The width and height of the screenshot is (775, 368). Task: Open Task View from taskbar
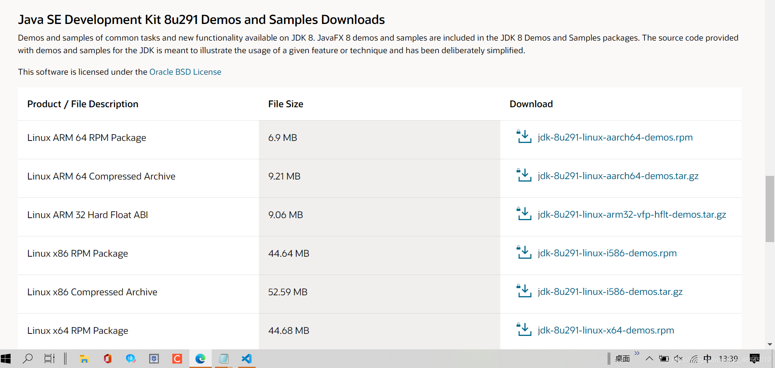pos(50,359)
